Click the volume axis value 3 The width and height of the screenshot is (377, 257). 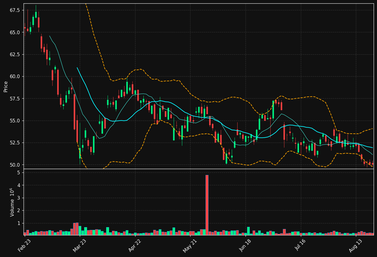pos(19,198)
